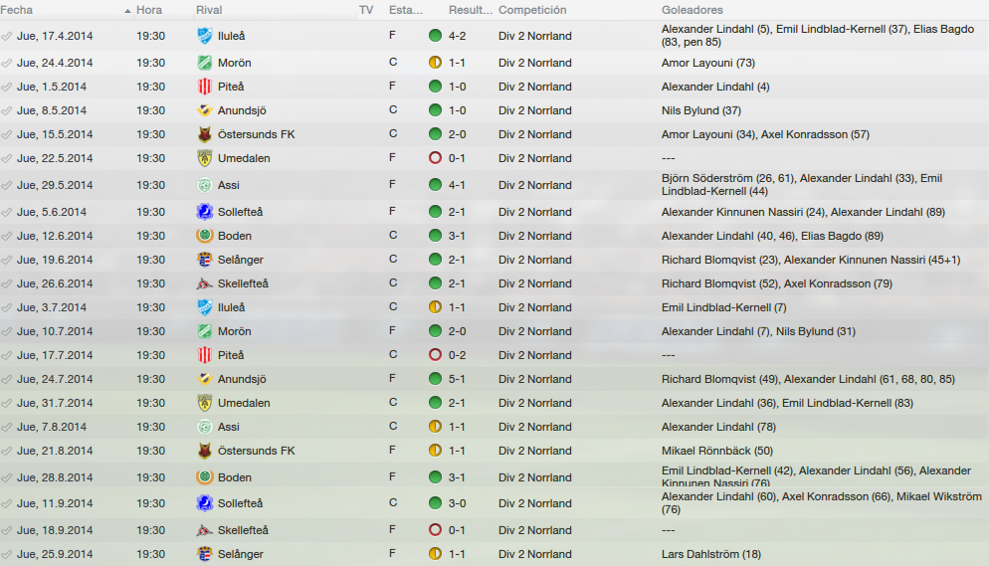Viewport: 989px width, 566px height.
Task: Click the Iluleå club crest on 17.4.2014
Action: coord(204,36)
